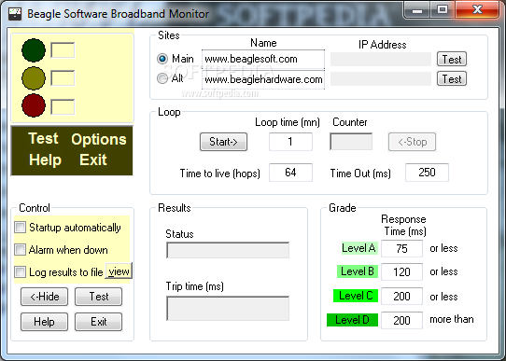
Task: Enable Log results to file checkbox
Action: click(x=20, y=272)
